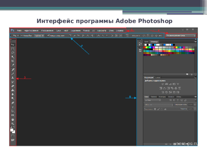
Task: Open the Move tool preset picker arrow
Action: click(x=18, y=36)
